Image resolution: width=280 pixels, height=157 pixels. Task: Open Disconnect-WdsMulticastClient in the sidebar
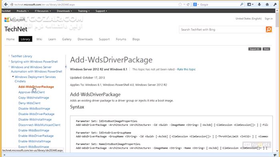click(39, 125)
